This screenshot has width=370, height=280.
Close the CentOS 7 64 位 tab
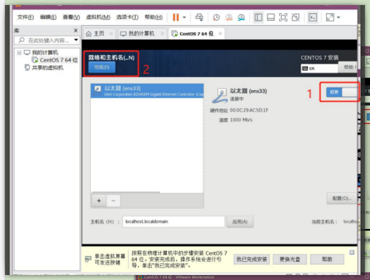(x=220, y=33)
